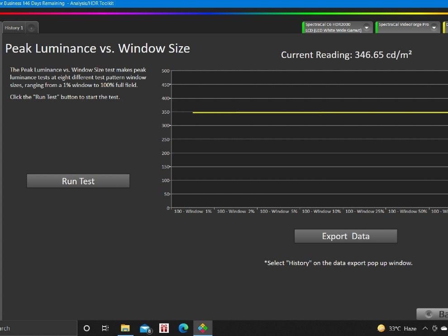Select the SpectraCal C6 HDR2000 meter tab
Image resolution: width=448 pixels, height=336 pixels.
pyautogui.click(x=333, y=27)
